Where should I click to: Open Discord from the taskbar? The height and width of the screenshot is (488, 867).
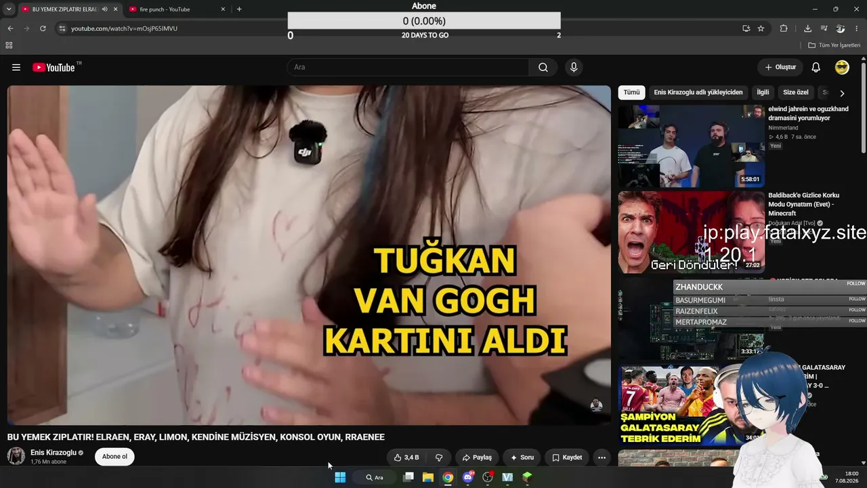point(467,477)
